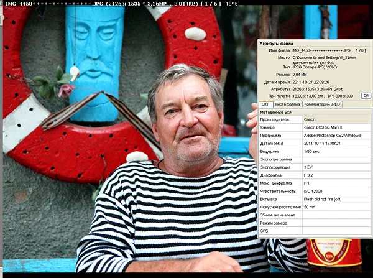Click the EXIF date 2011-10-11 17:49:21
The width and height of the screenshot is (373, 278).
[x=322, y=143]
